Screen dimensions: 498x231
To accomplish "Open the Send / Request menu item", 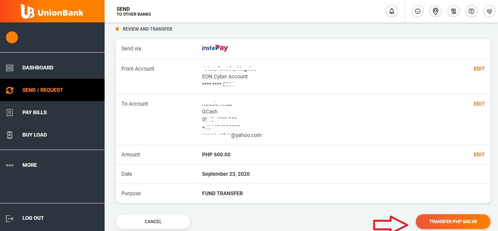I will [42, 90].
